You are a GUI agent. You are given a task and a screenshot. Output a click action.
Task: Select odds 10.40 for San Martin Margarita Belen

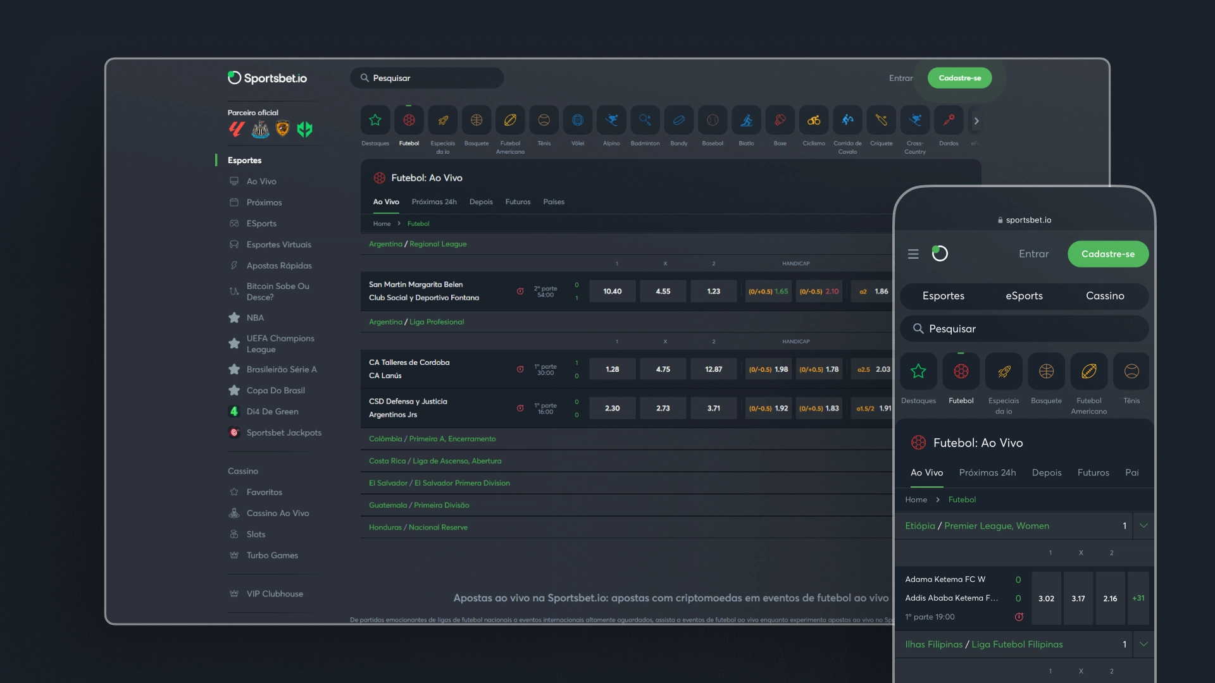612,292
